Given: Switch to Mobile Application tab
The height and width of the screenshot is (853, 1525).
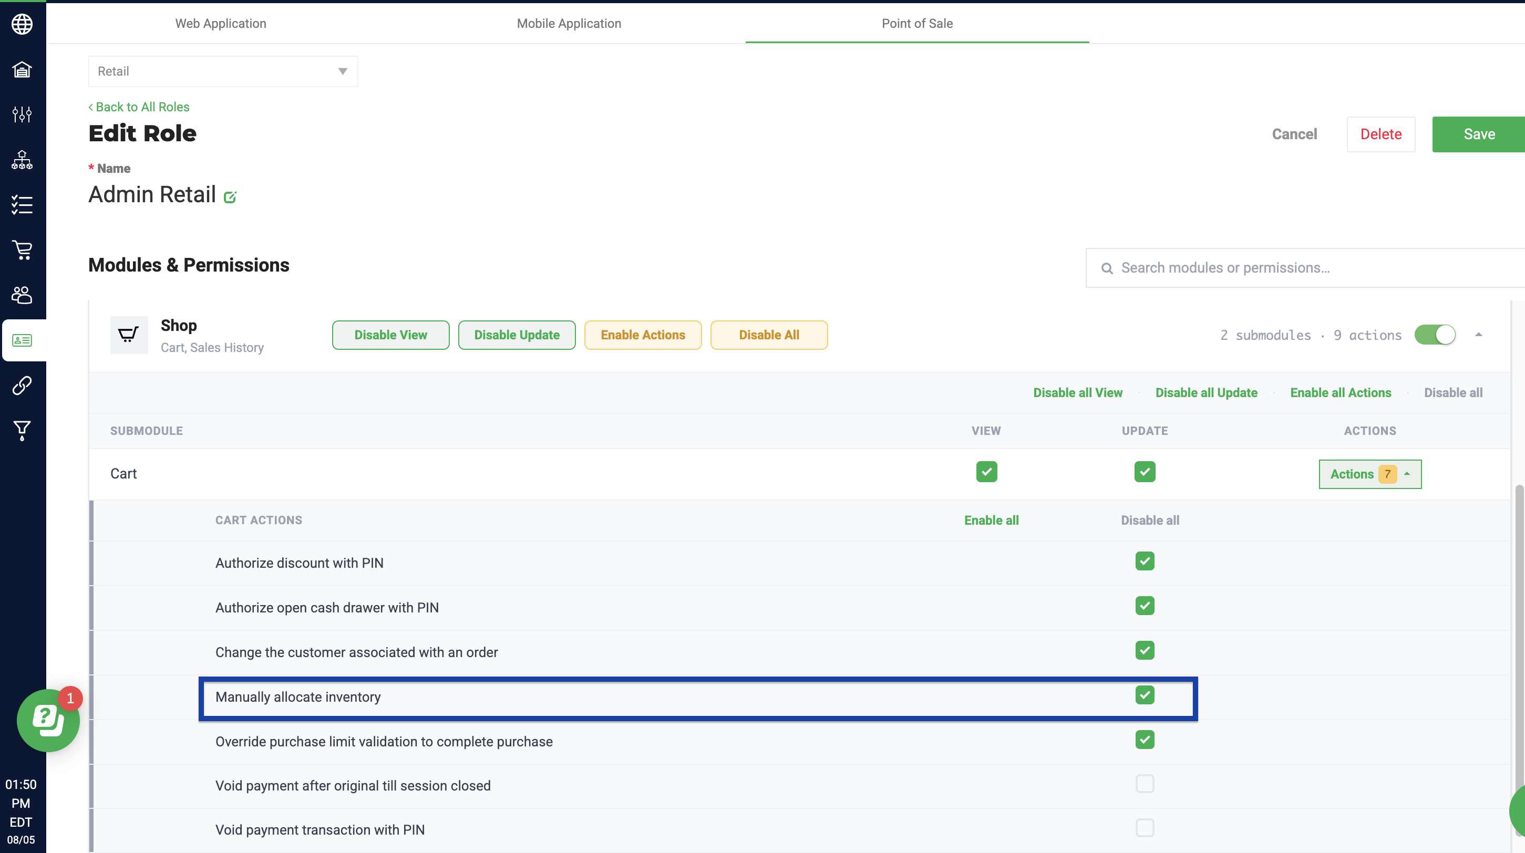Looking at the screenshot, I should (568, 23).
